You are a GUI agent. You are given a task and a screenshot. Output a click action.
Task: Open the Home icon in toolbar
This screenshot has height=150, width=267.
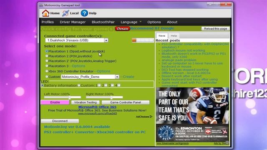click(x=45, y=13)
